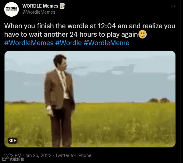Click the crying smile emoji in tweet
183x163 pixels.
point(142,34)
